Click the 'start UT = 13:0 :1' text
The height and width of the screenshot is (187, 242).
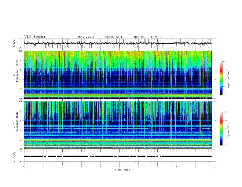148,37
